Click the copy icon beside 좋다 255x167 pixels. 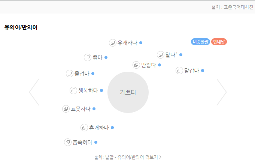click(x=88, y=57)
